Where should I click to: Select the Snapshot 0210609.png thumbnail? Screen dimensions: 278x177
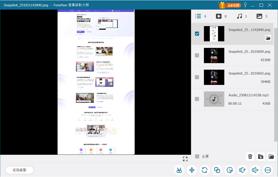pos(214,56)
